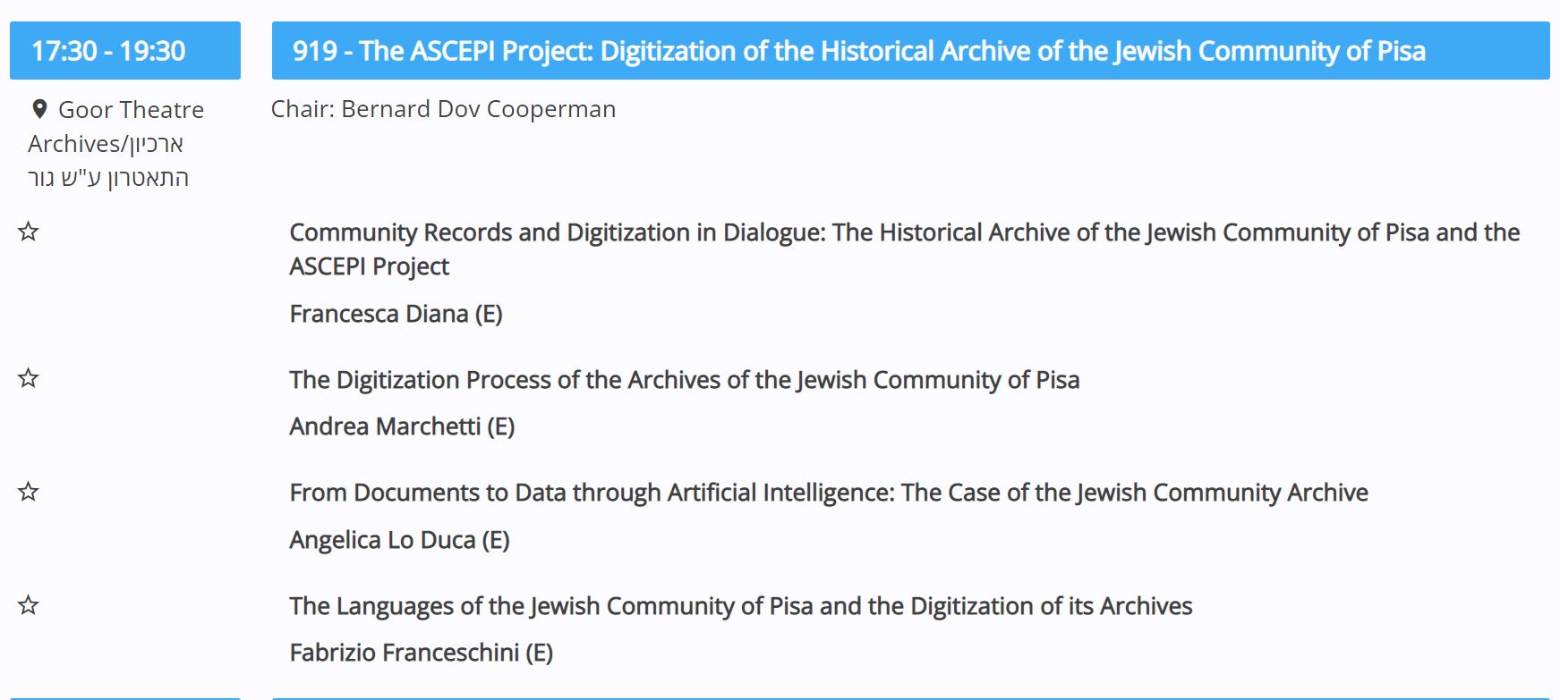The image size is (1560, 700).
Task: Click the Hebrew word ארכיון in location
Action: coord(156,144)
